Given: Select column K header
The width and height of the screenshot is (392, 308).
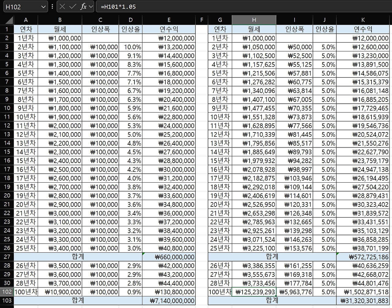Looking at the screenshot, I should (363, 20).
